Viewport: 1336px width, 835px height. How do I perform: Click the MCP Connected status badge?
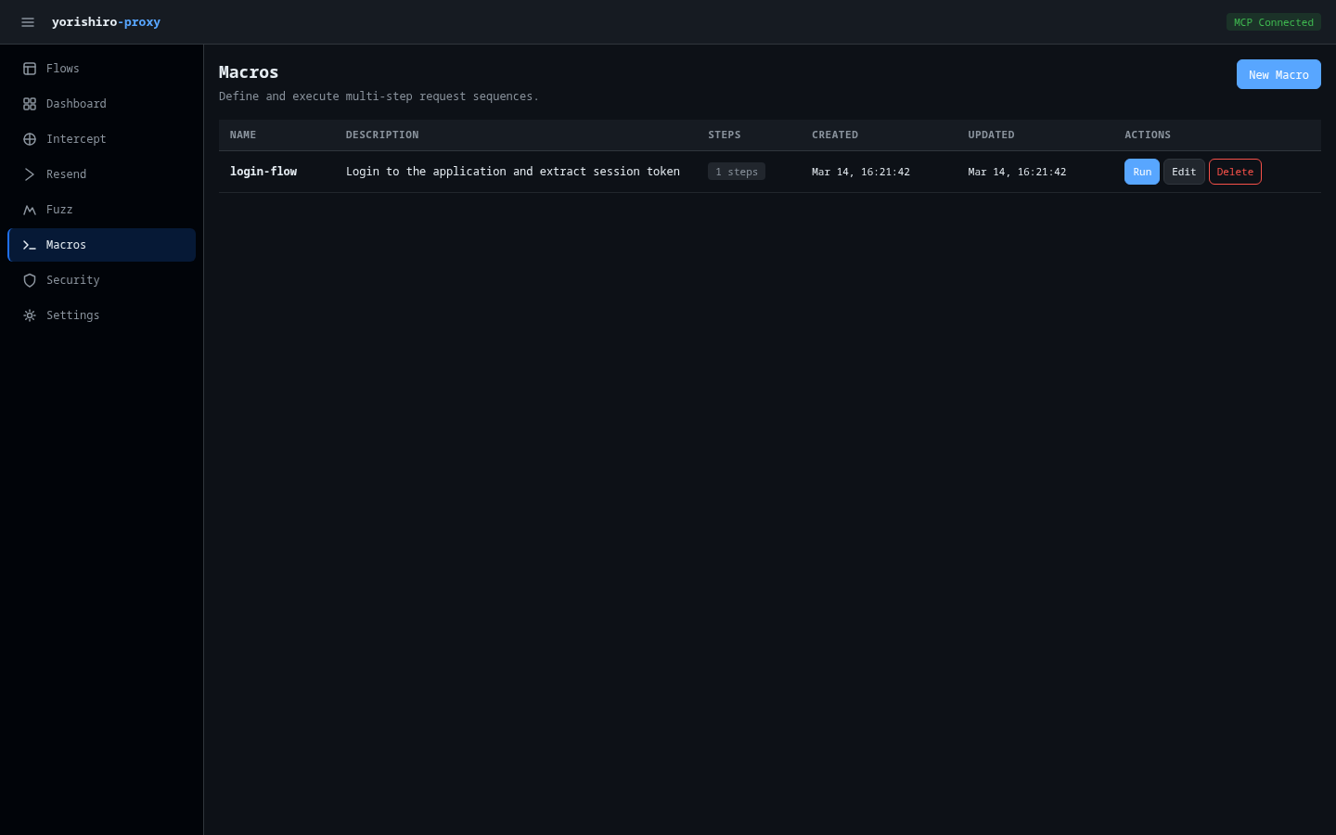point(1273,22)
